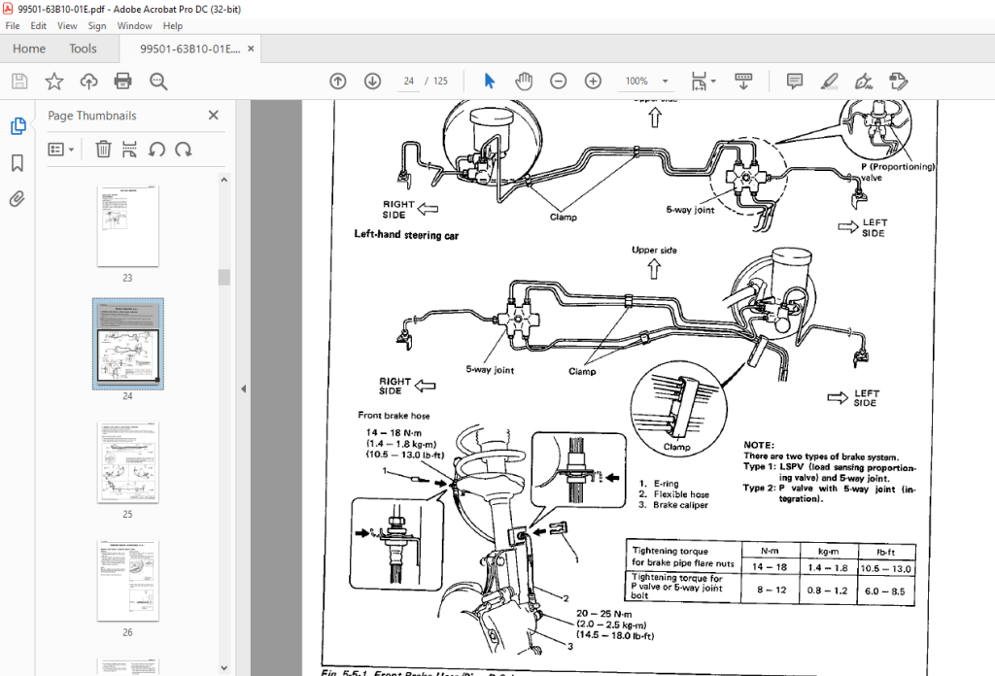Open the Edit menu
This screenshot has height=676, width=995.
tap(39, 26)
